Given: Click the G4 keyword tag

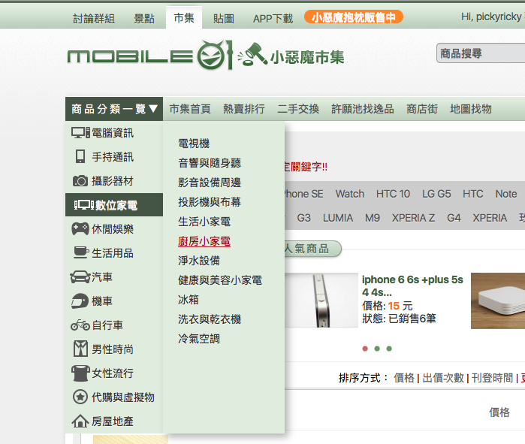Looking at the screenshot, I should [454, 218].
